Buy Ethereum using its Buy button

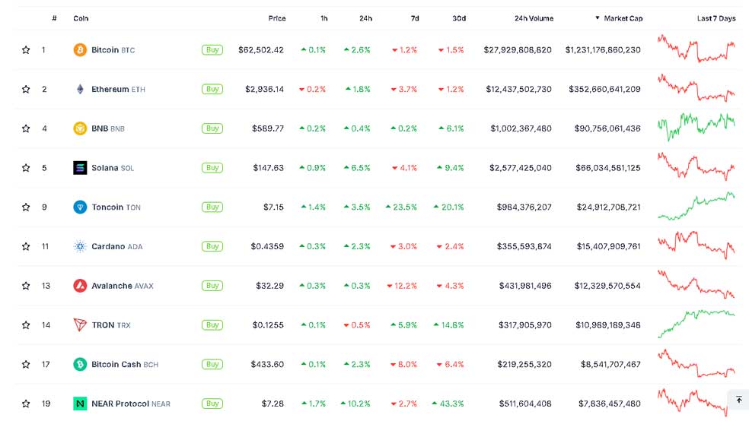click(x=212, y=89)
